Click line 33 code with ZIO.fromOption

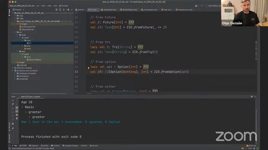139,72
